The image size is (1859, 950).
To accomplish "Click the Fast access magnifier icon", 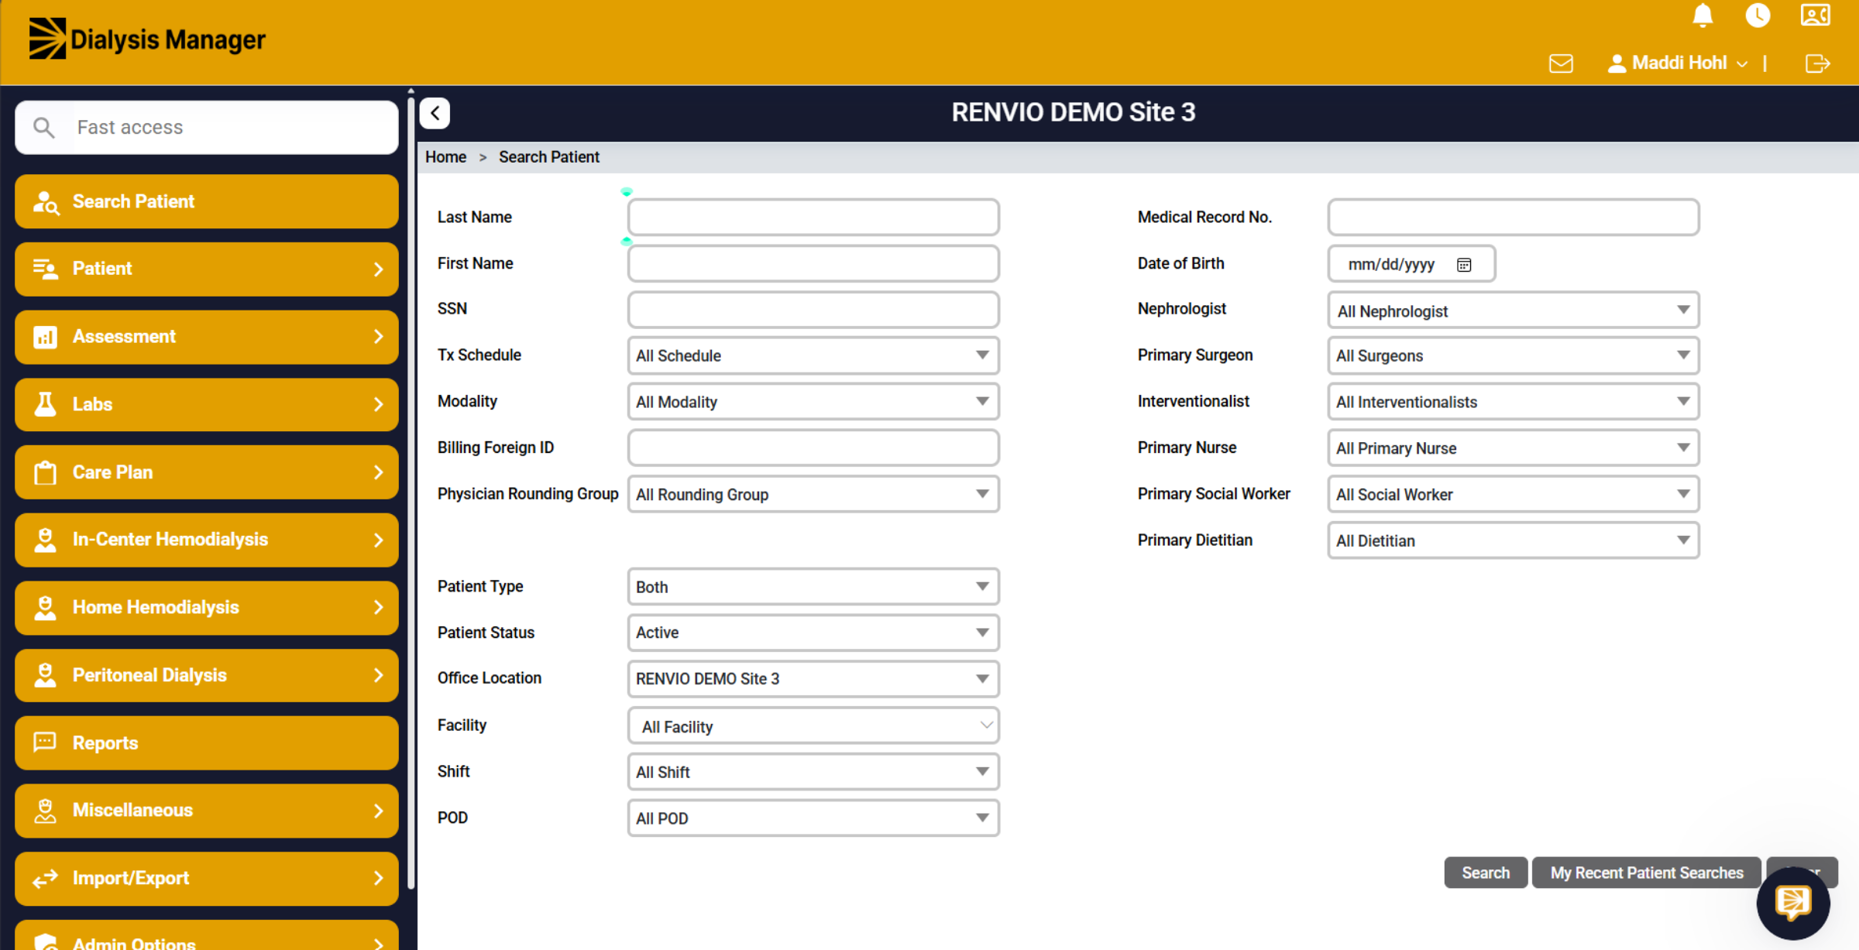I will click(x=44, y=127).
